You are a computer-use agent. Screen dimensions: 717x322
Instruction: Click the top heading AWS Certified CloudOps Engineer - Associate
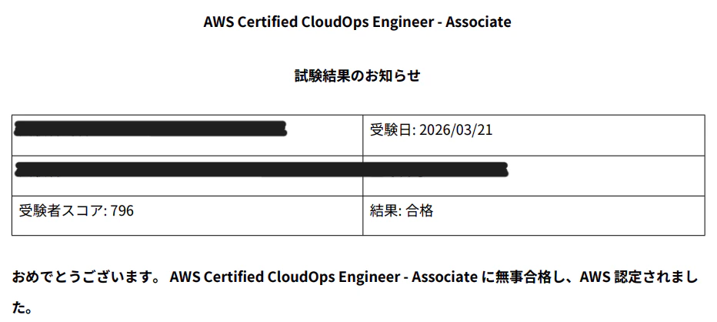pos(358,22)
